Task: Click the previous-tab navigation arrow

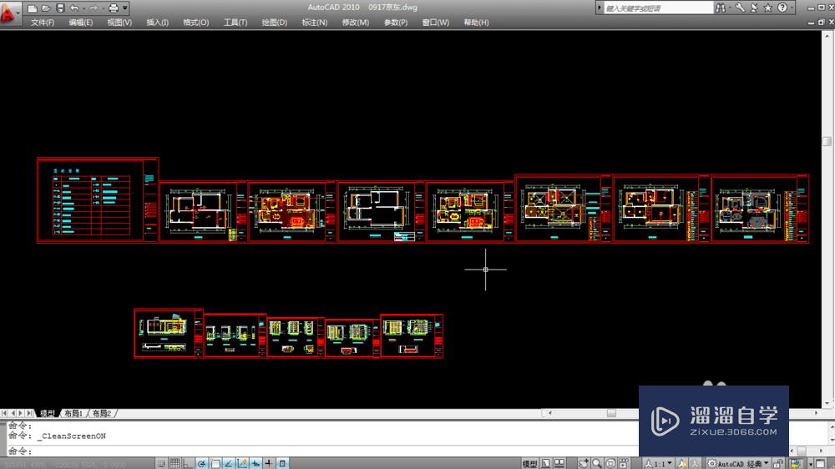Action: [13, 413]
